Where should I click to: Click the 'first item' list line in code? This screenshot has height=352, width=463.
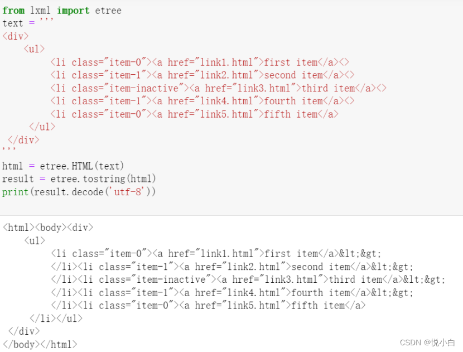click(200, 62)
